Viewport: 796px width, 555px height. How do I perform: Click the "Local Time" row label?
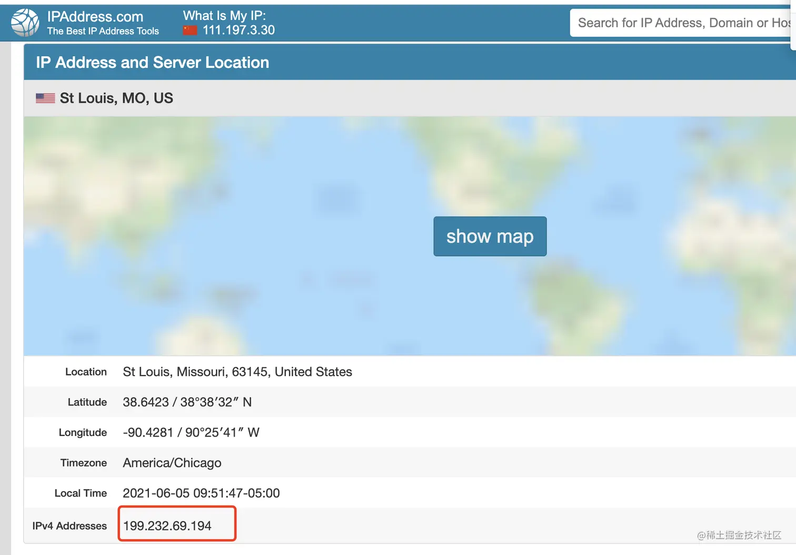click(x=81, y=493)
